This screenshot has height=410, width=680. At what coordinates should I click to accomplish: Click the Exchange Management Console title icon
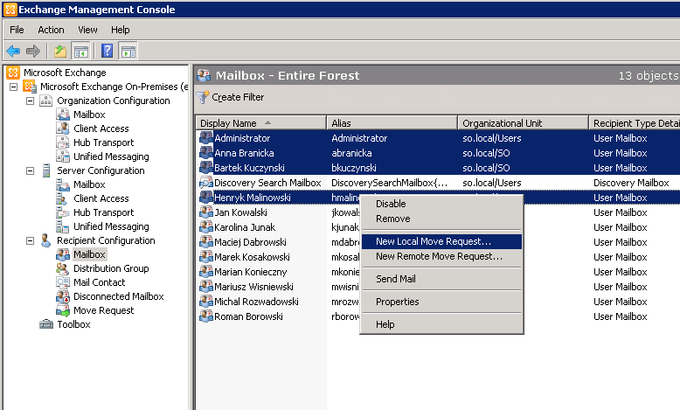(10, 10)
